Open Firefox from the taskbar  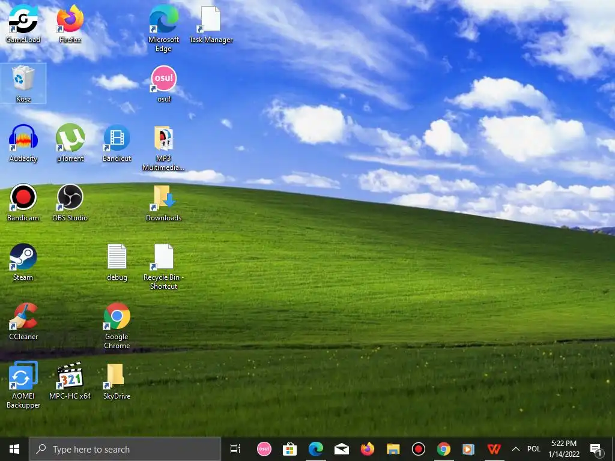click(368, 449)
